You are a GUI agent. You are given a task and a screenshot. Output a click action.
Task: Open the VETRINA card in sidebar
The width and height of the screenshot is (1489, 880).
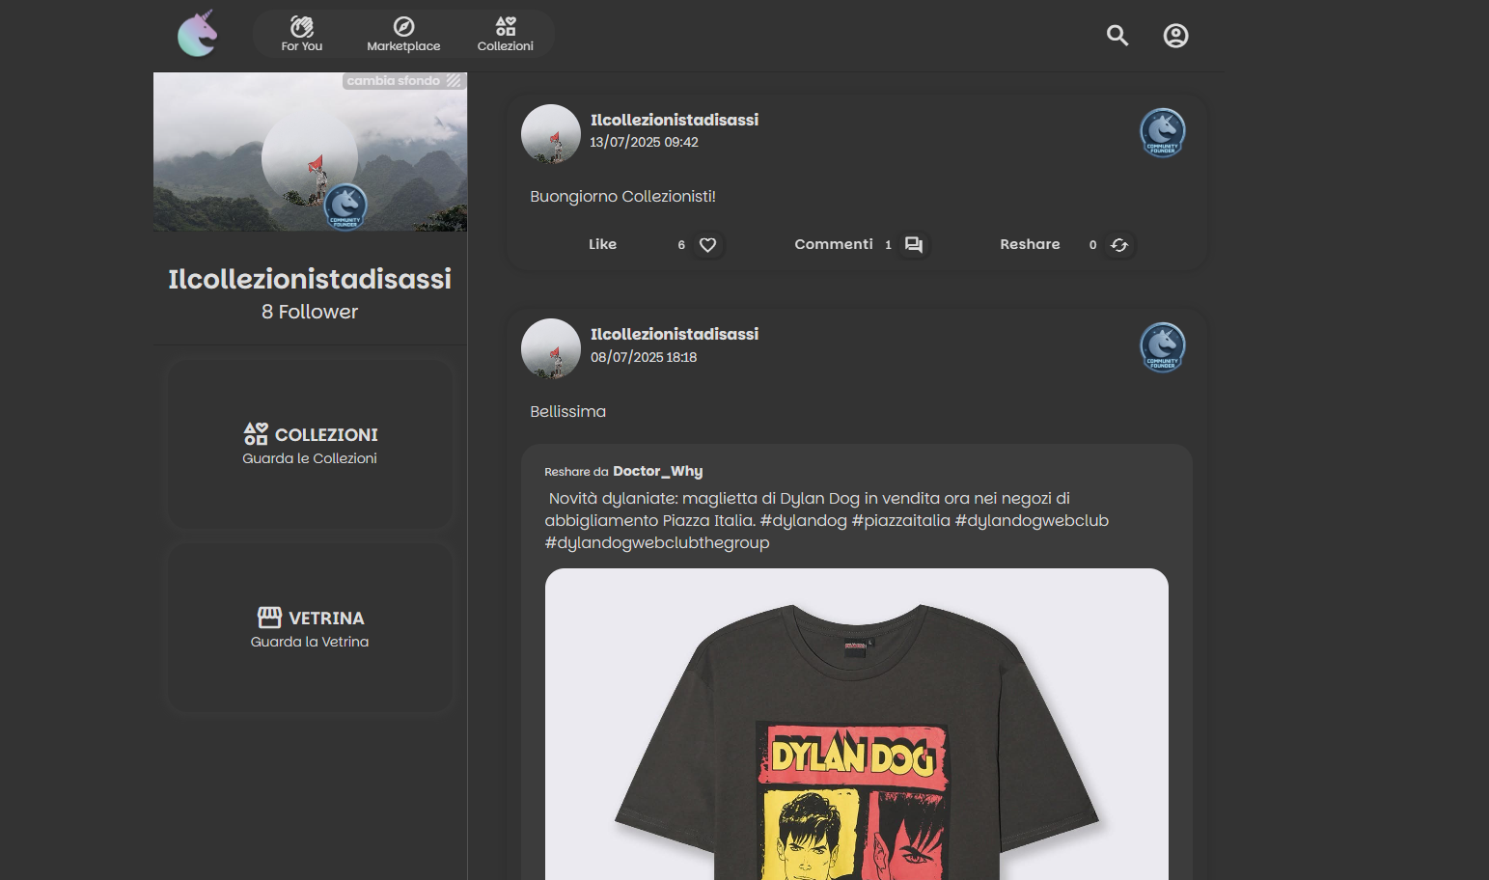coord(310,627)
